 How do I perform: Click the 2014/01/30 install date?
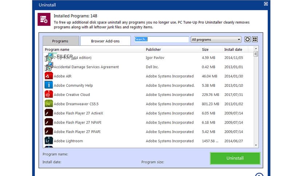coord(233,76)
